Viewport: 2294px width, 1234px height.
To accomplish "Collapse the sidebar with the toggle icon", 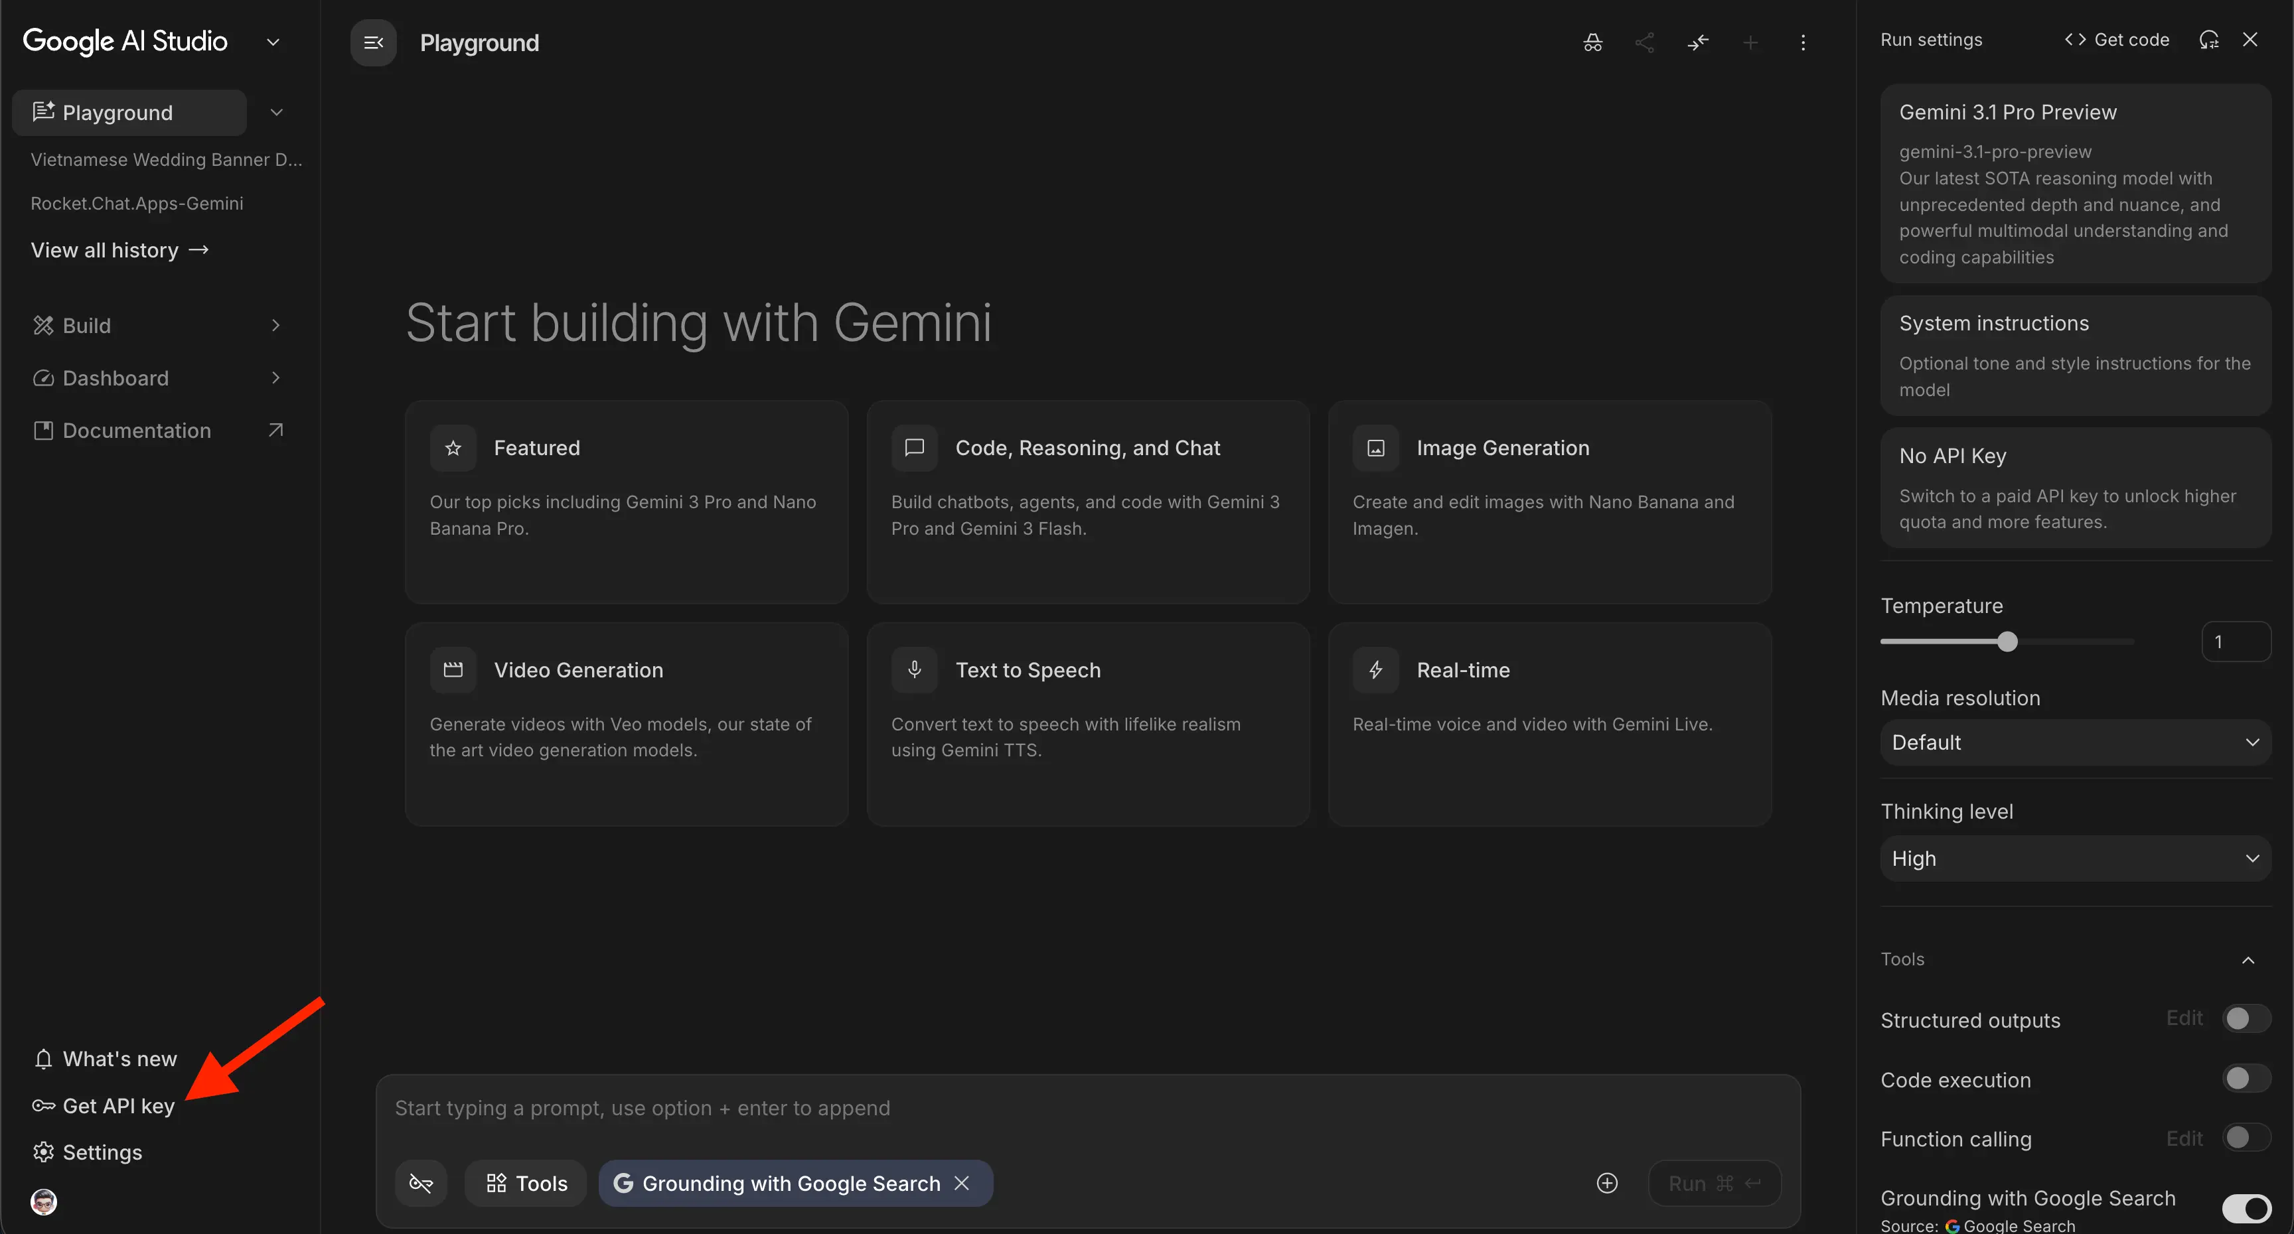I will 373,42.
